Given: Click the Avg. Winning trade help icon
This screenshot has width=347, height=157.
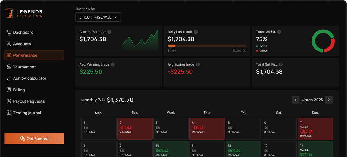Looking at the screenshot, I should click(113, 64).
